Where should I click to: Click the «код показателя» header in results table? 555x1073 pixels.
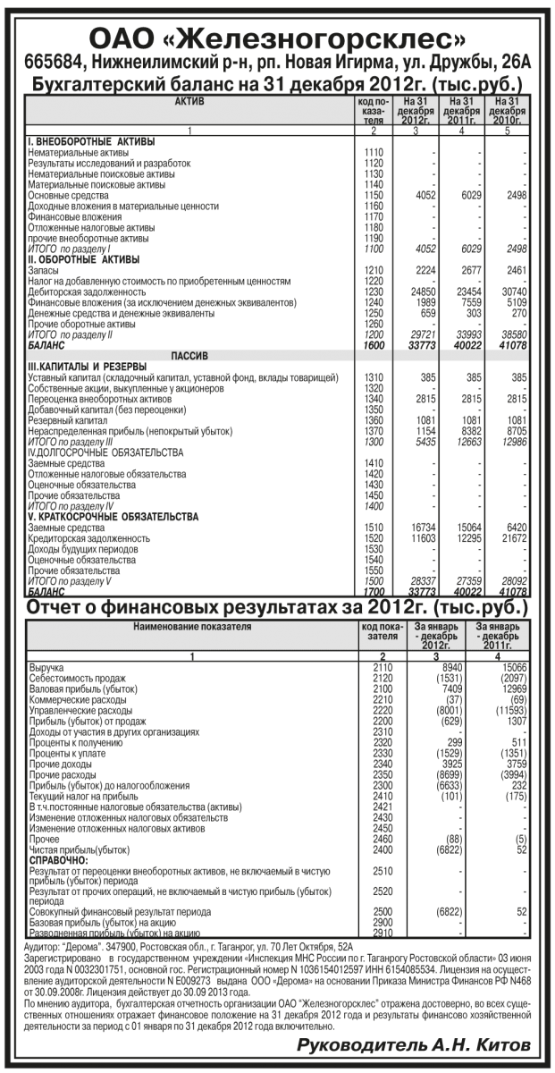[x=375, y=636]
